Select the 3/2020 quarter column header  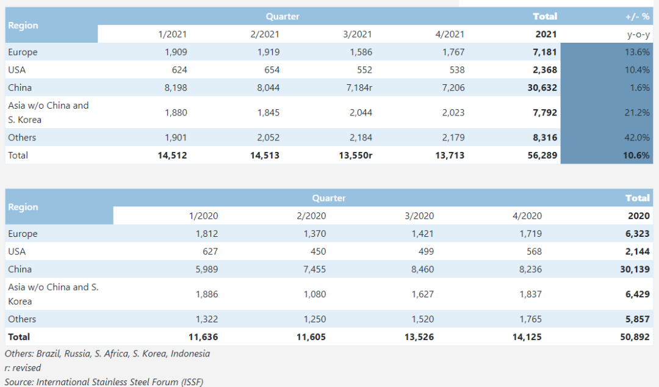(419, 215)
